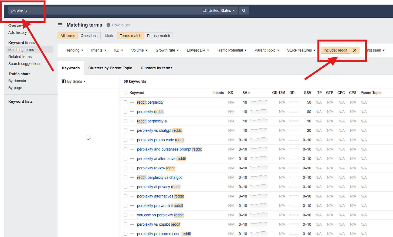393x237 pixels.
Task: Add 'reddit perplexity ai' with plus icon
Action: coord(132,121)
